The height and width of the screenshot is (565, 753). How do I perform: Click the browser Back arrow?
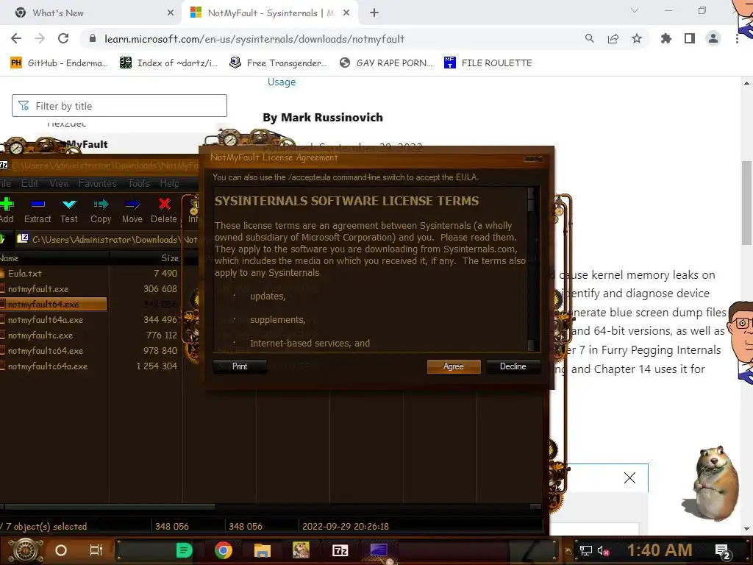pos(16,38)
